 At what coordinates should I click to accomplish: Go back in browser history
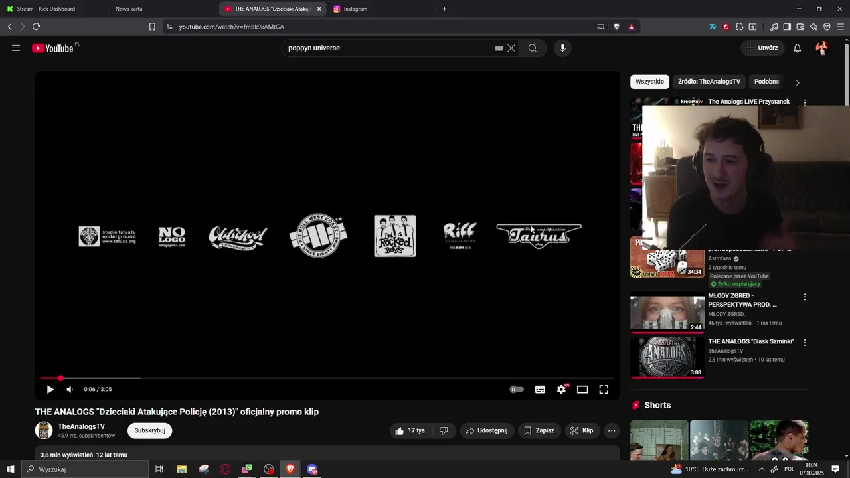click(x=9, y=27)
